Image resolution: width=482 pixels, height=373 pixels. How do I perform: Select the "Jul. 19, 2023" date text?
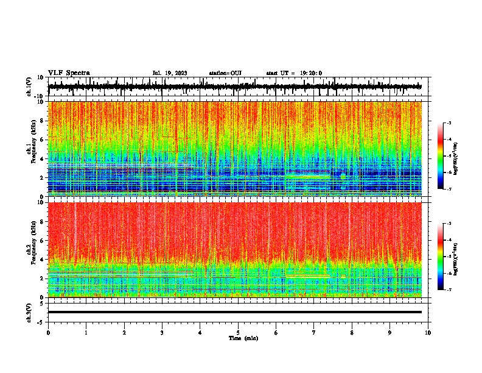(x=170, y=73)
